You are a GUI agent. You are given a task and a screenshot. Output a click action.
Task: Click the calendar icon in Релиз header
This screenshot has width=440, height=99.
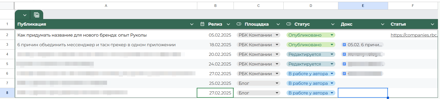click(x=202, y=24)
